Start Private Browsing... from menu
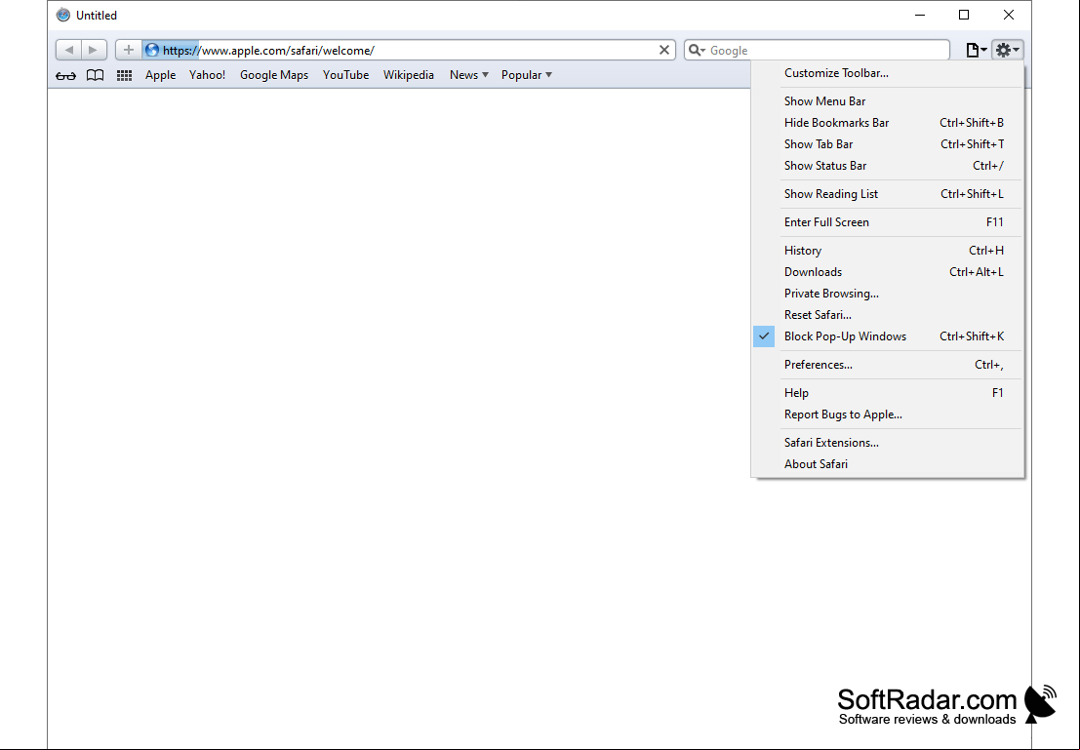 pos(887,293)
